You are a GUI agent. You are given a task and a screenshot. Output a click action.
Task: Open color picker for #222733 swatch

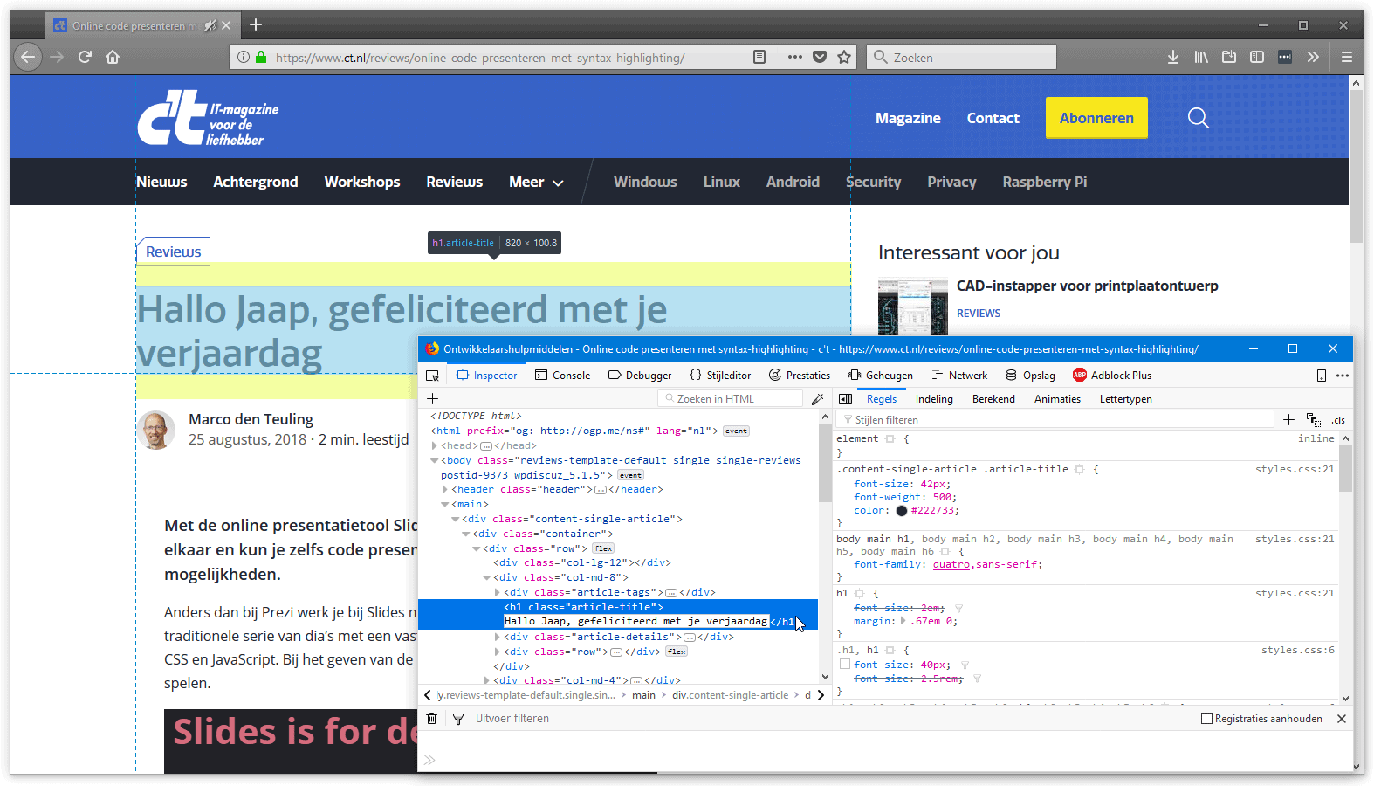[902, 511]
